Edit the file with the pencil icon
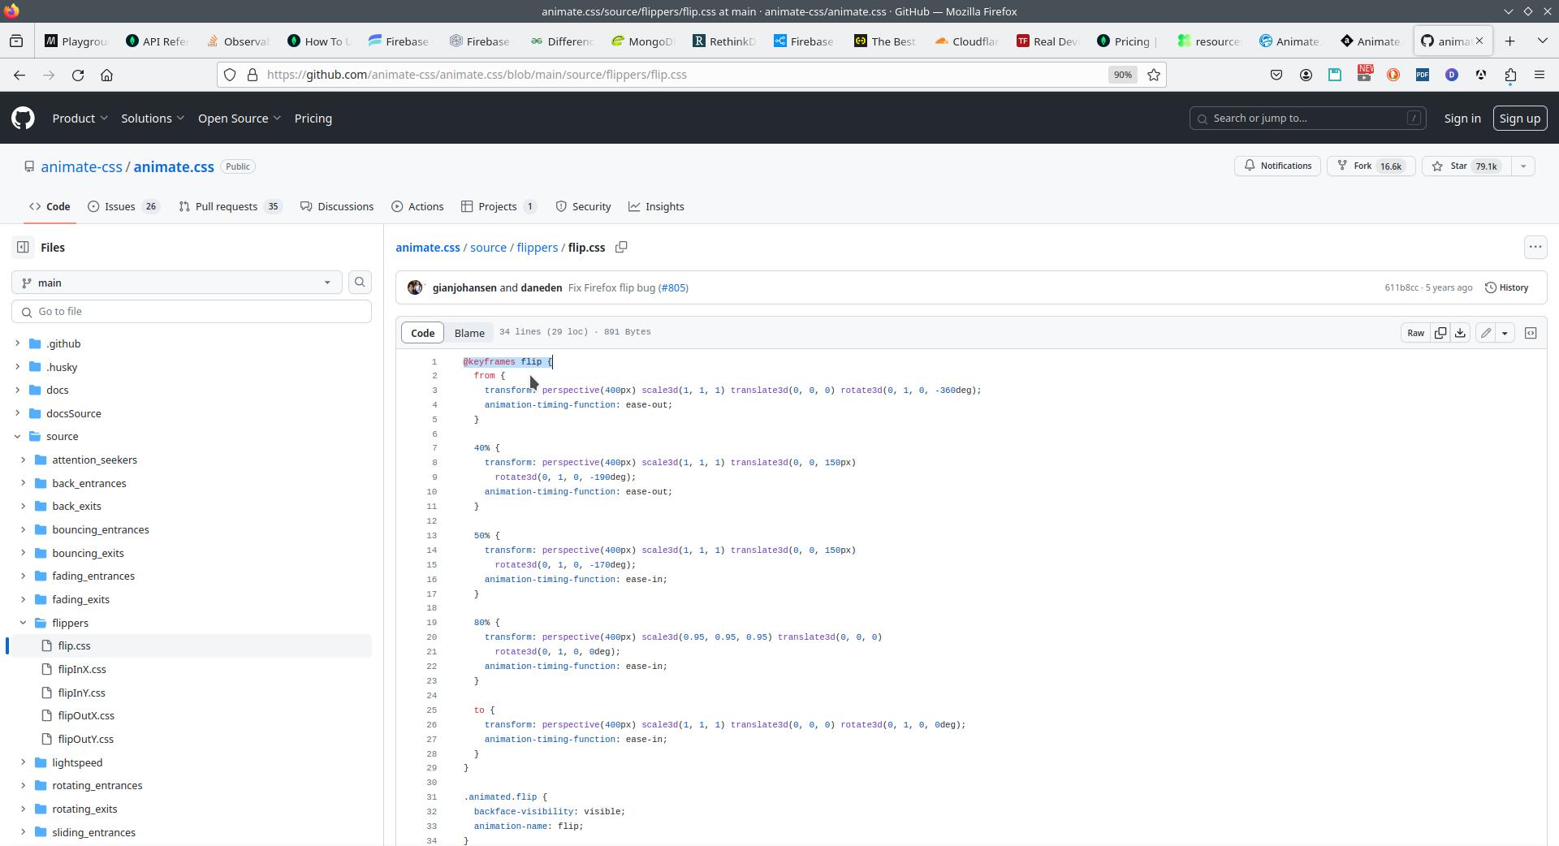Viewport: 1559px width, 846px height. 1485,333
